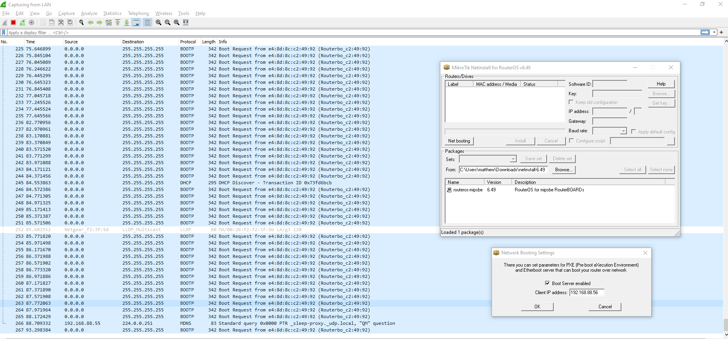Uncheck Boot Server enabled checkbox

[547, 283]
